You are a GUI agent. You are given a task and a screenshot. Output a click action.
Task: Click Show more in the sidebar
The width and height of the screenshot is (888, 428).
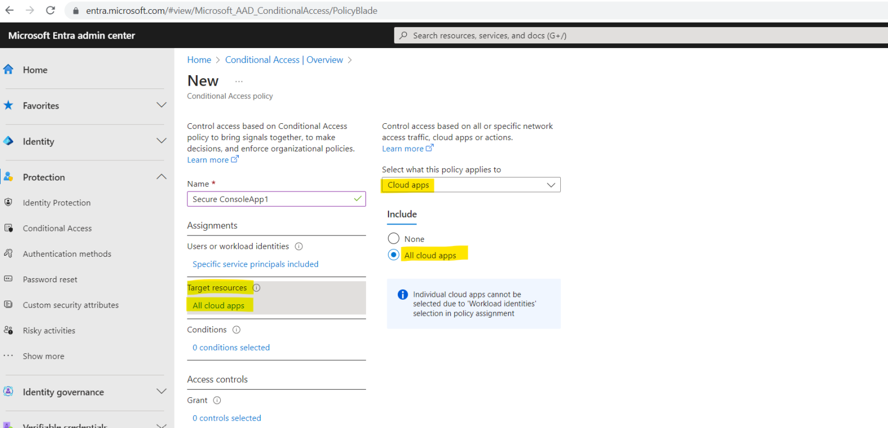tap(43, 356)
